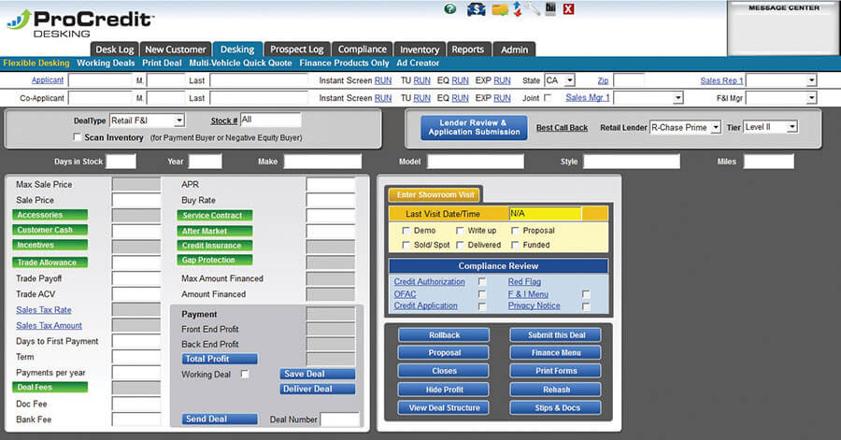The image size is (841, 440).
Task: Click the Total Profit button
Action: pos(220,359)
